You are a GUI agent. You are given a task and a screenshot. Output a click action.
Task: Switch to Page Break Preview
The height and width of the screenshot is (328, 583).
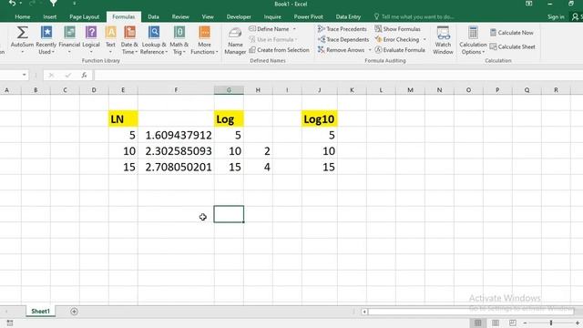click(x=513, y=323)
